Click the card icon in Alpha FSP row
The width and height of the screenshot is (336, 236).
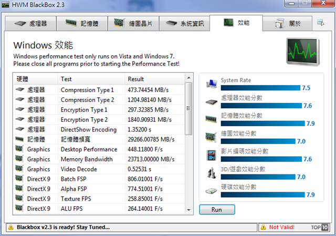point(19,188)
